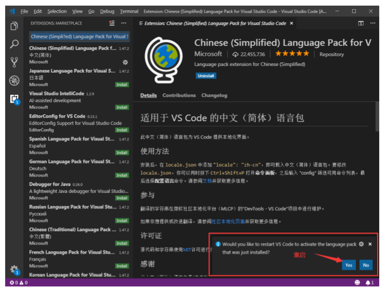Open the Edit menu

point(38,12)
